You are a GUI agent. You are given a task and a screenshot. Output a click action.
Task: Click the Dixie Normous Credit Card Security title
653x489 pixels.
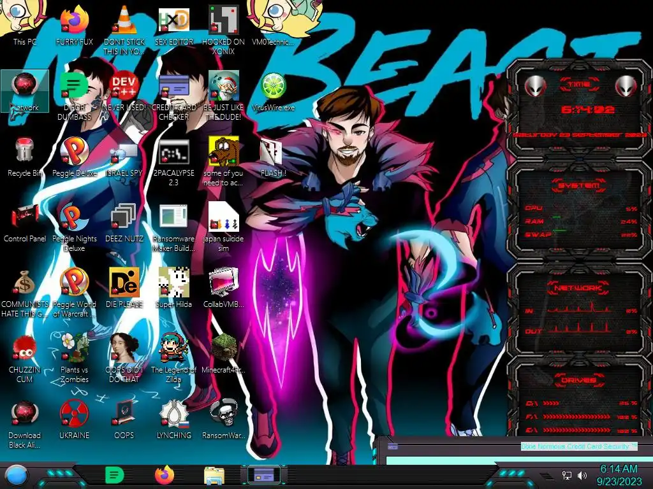click(579, 446)
